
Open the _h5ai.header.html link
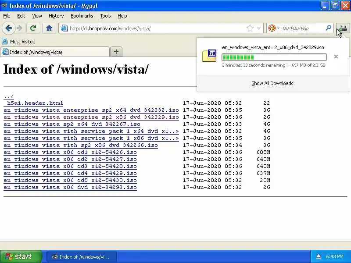(33, 103)
